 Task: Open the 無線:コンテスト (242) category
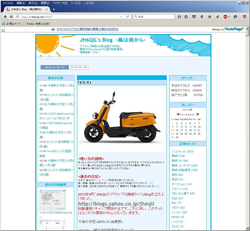coord(184,165)
